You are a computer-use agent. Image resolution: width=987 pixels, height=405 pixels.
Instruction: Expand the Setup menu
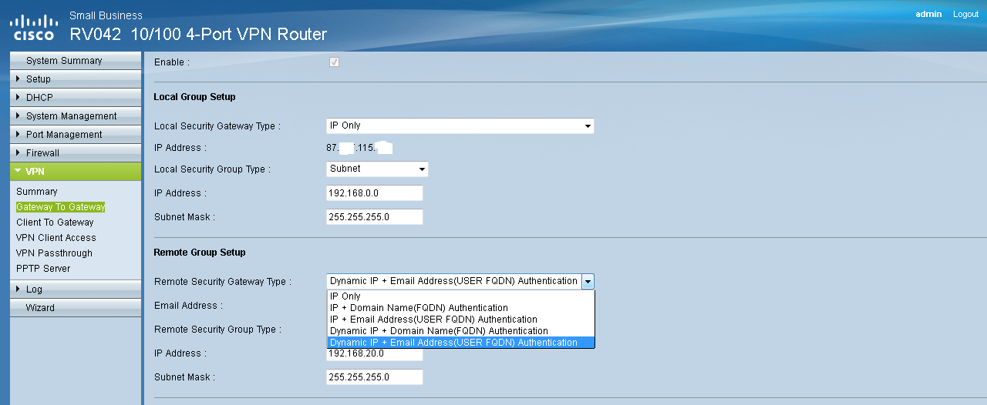pyautogui.click(x=76, y=79)
